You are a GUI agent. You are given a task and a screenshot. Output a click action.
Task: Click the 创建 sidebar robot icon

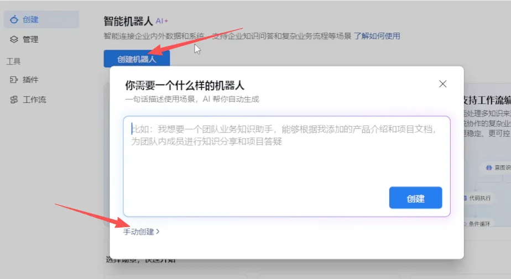point(14,19)
